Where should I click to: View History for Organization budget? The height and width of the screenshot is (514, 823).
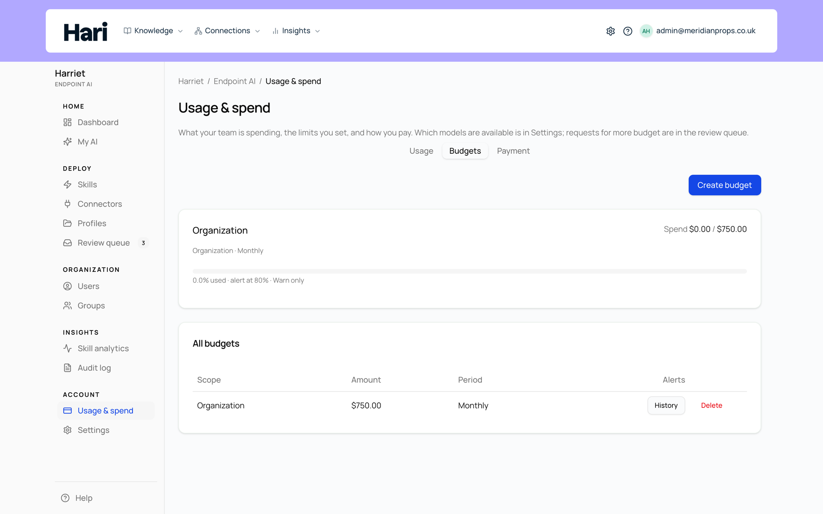[666, 405]
